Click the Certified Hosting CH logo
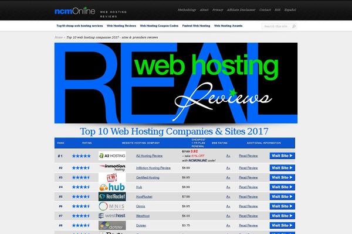The height and width of the screenshot is (234, 352). tap(112, 177)
